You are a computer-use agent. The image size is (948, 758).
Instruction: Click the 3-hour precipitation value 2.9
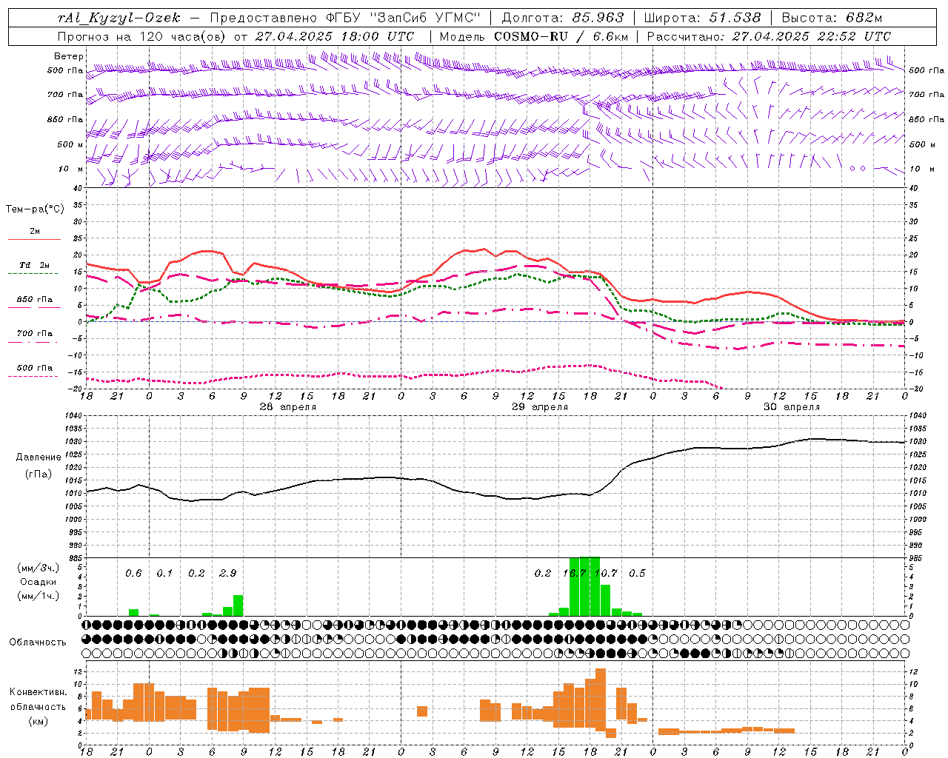(x=228, y=573)
